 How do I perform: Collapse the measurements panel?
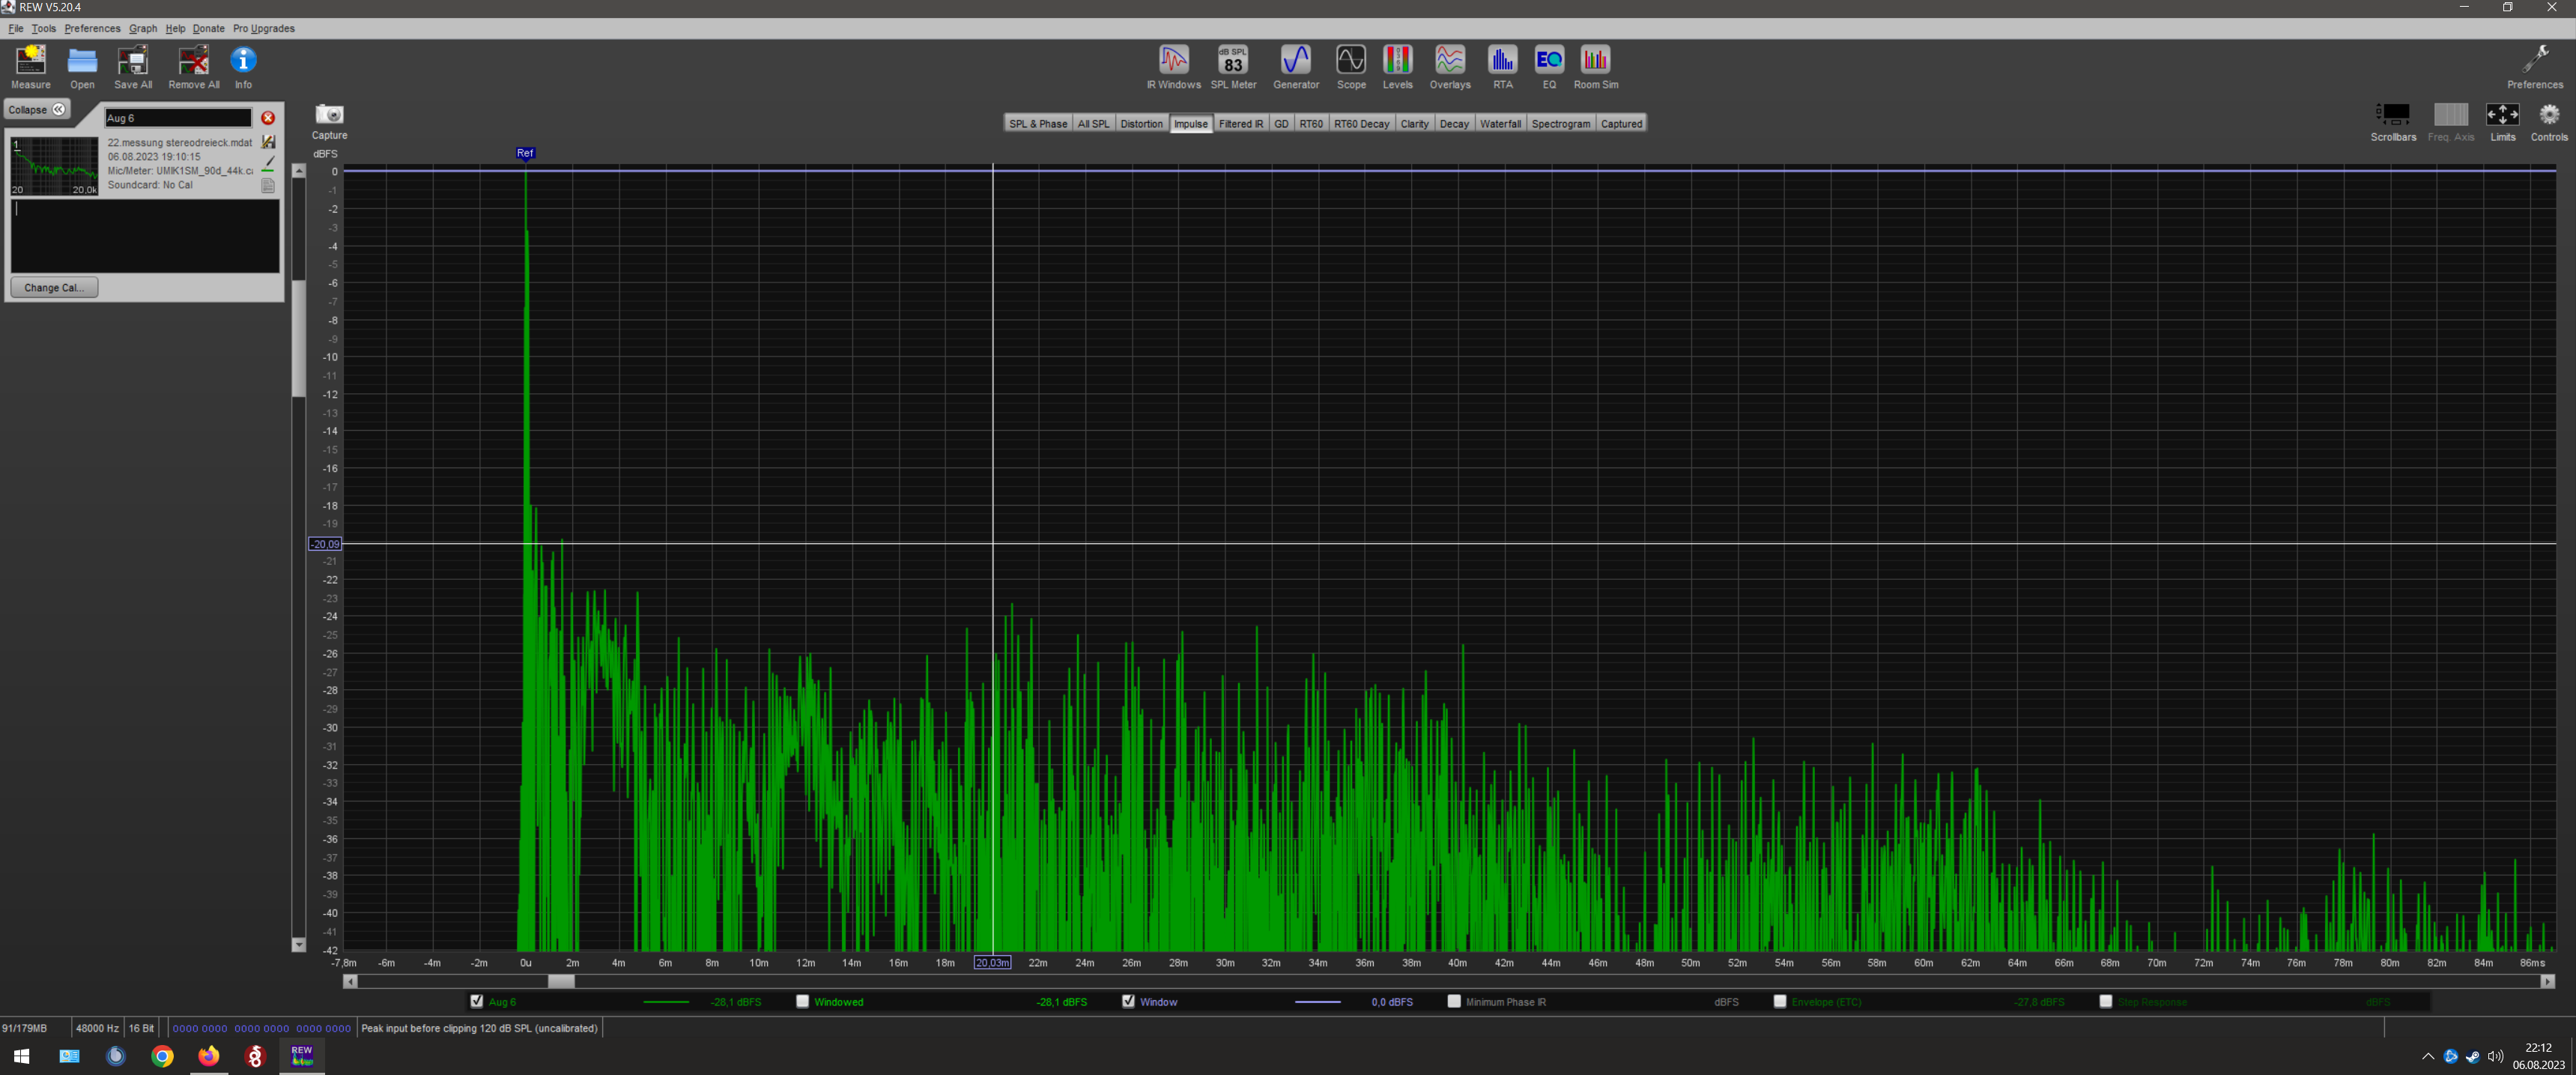click(x=37, y=110)
